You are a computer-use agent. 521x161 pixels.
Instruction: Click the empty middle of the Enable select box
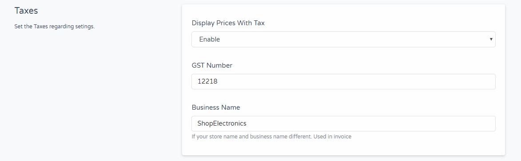[349, 39]
